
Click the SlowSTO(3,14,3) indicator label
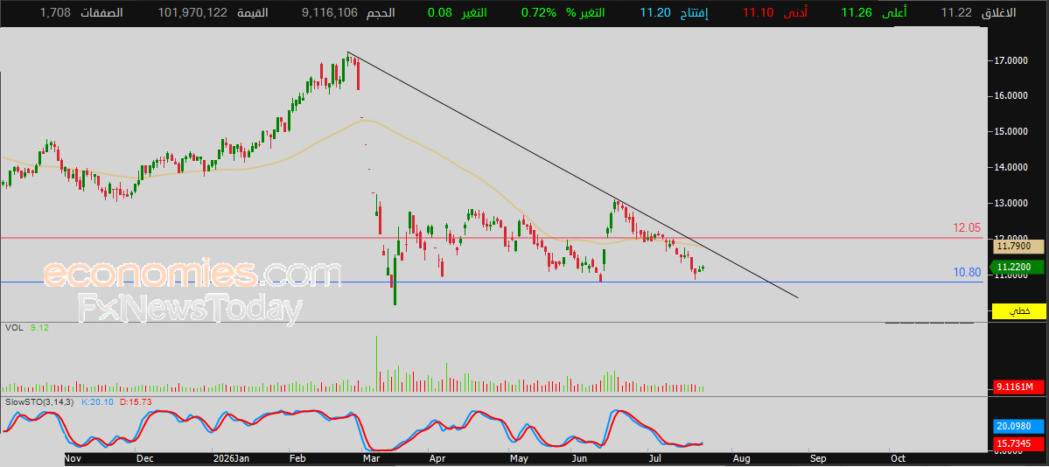coord(41,402)
